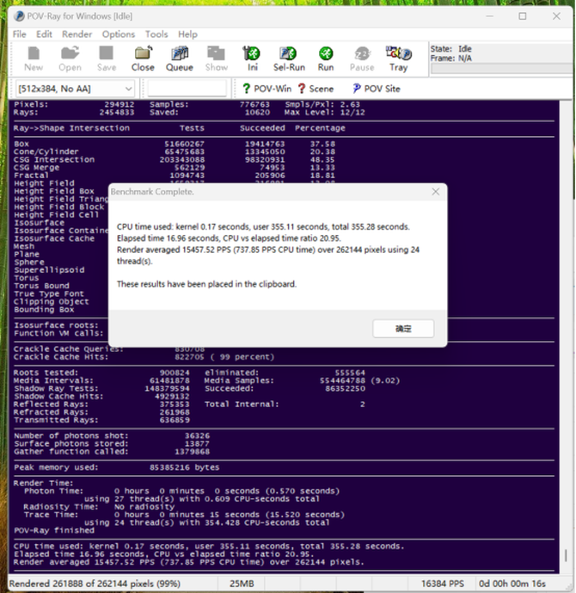The height and width of the screenshot is (593, 576).
Task: Open the Tools menu
Action: (156, 34)
